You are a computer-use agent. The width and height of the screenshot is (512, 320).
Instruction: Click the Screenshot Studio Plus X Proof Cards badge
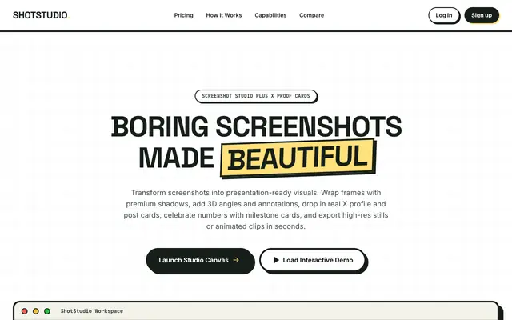pyautogui.click(x=256, y=96)
